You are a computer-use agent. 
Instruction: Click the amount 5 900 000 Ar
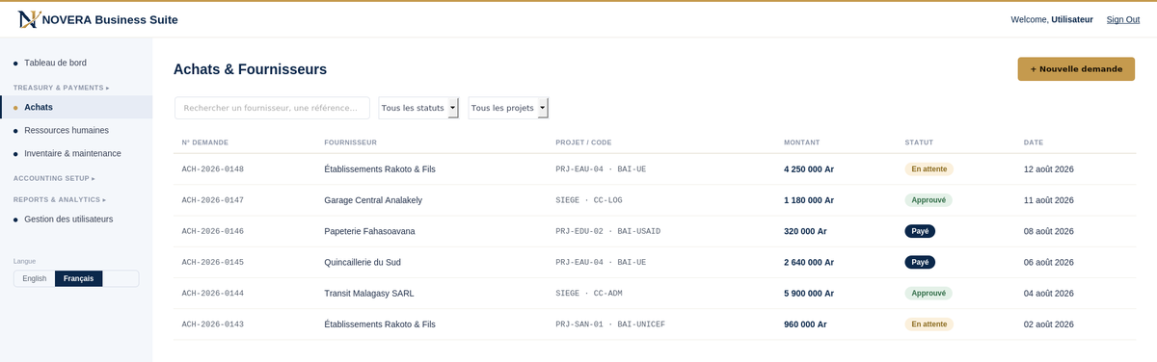pyautogui.click(x=809, y=293)
